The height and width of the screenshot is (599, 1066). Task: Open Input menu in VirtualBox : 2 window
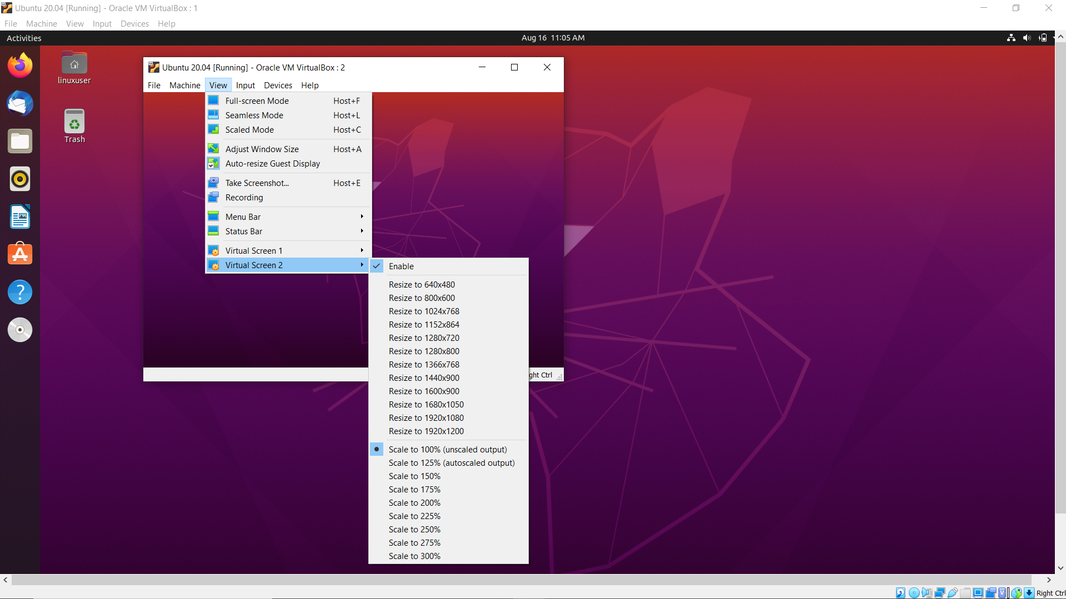coord(246,85)
